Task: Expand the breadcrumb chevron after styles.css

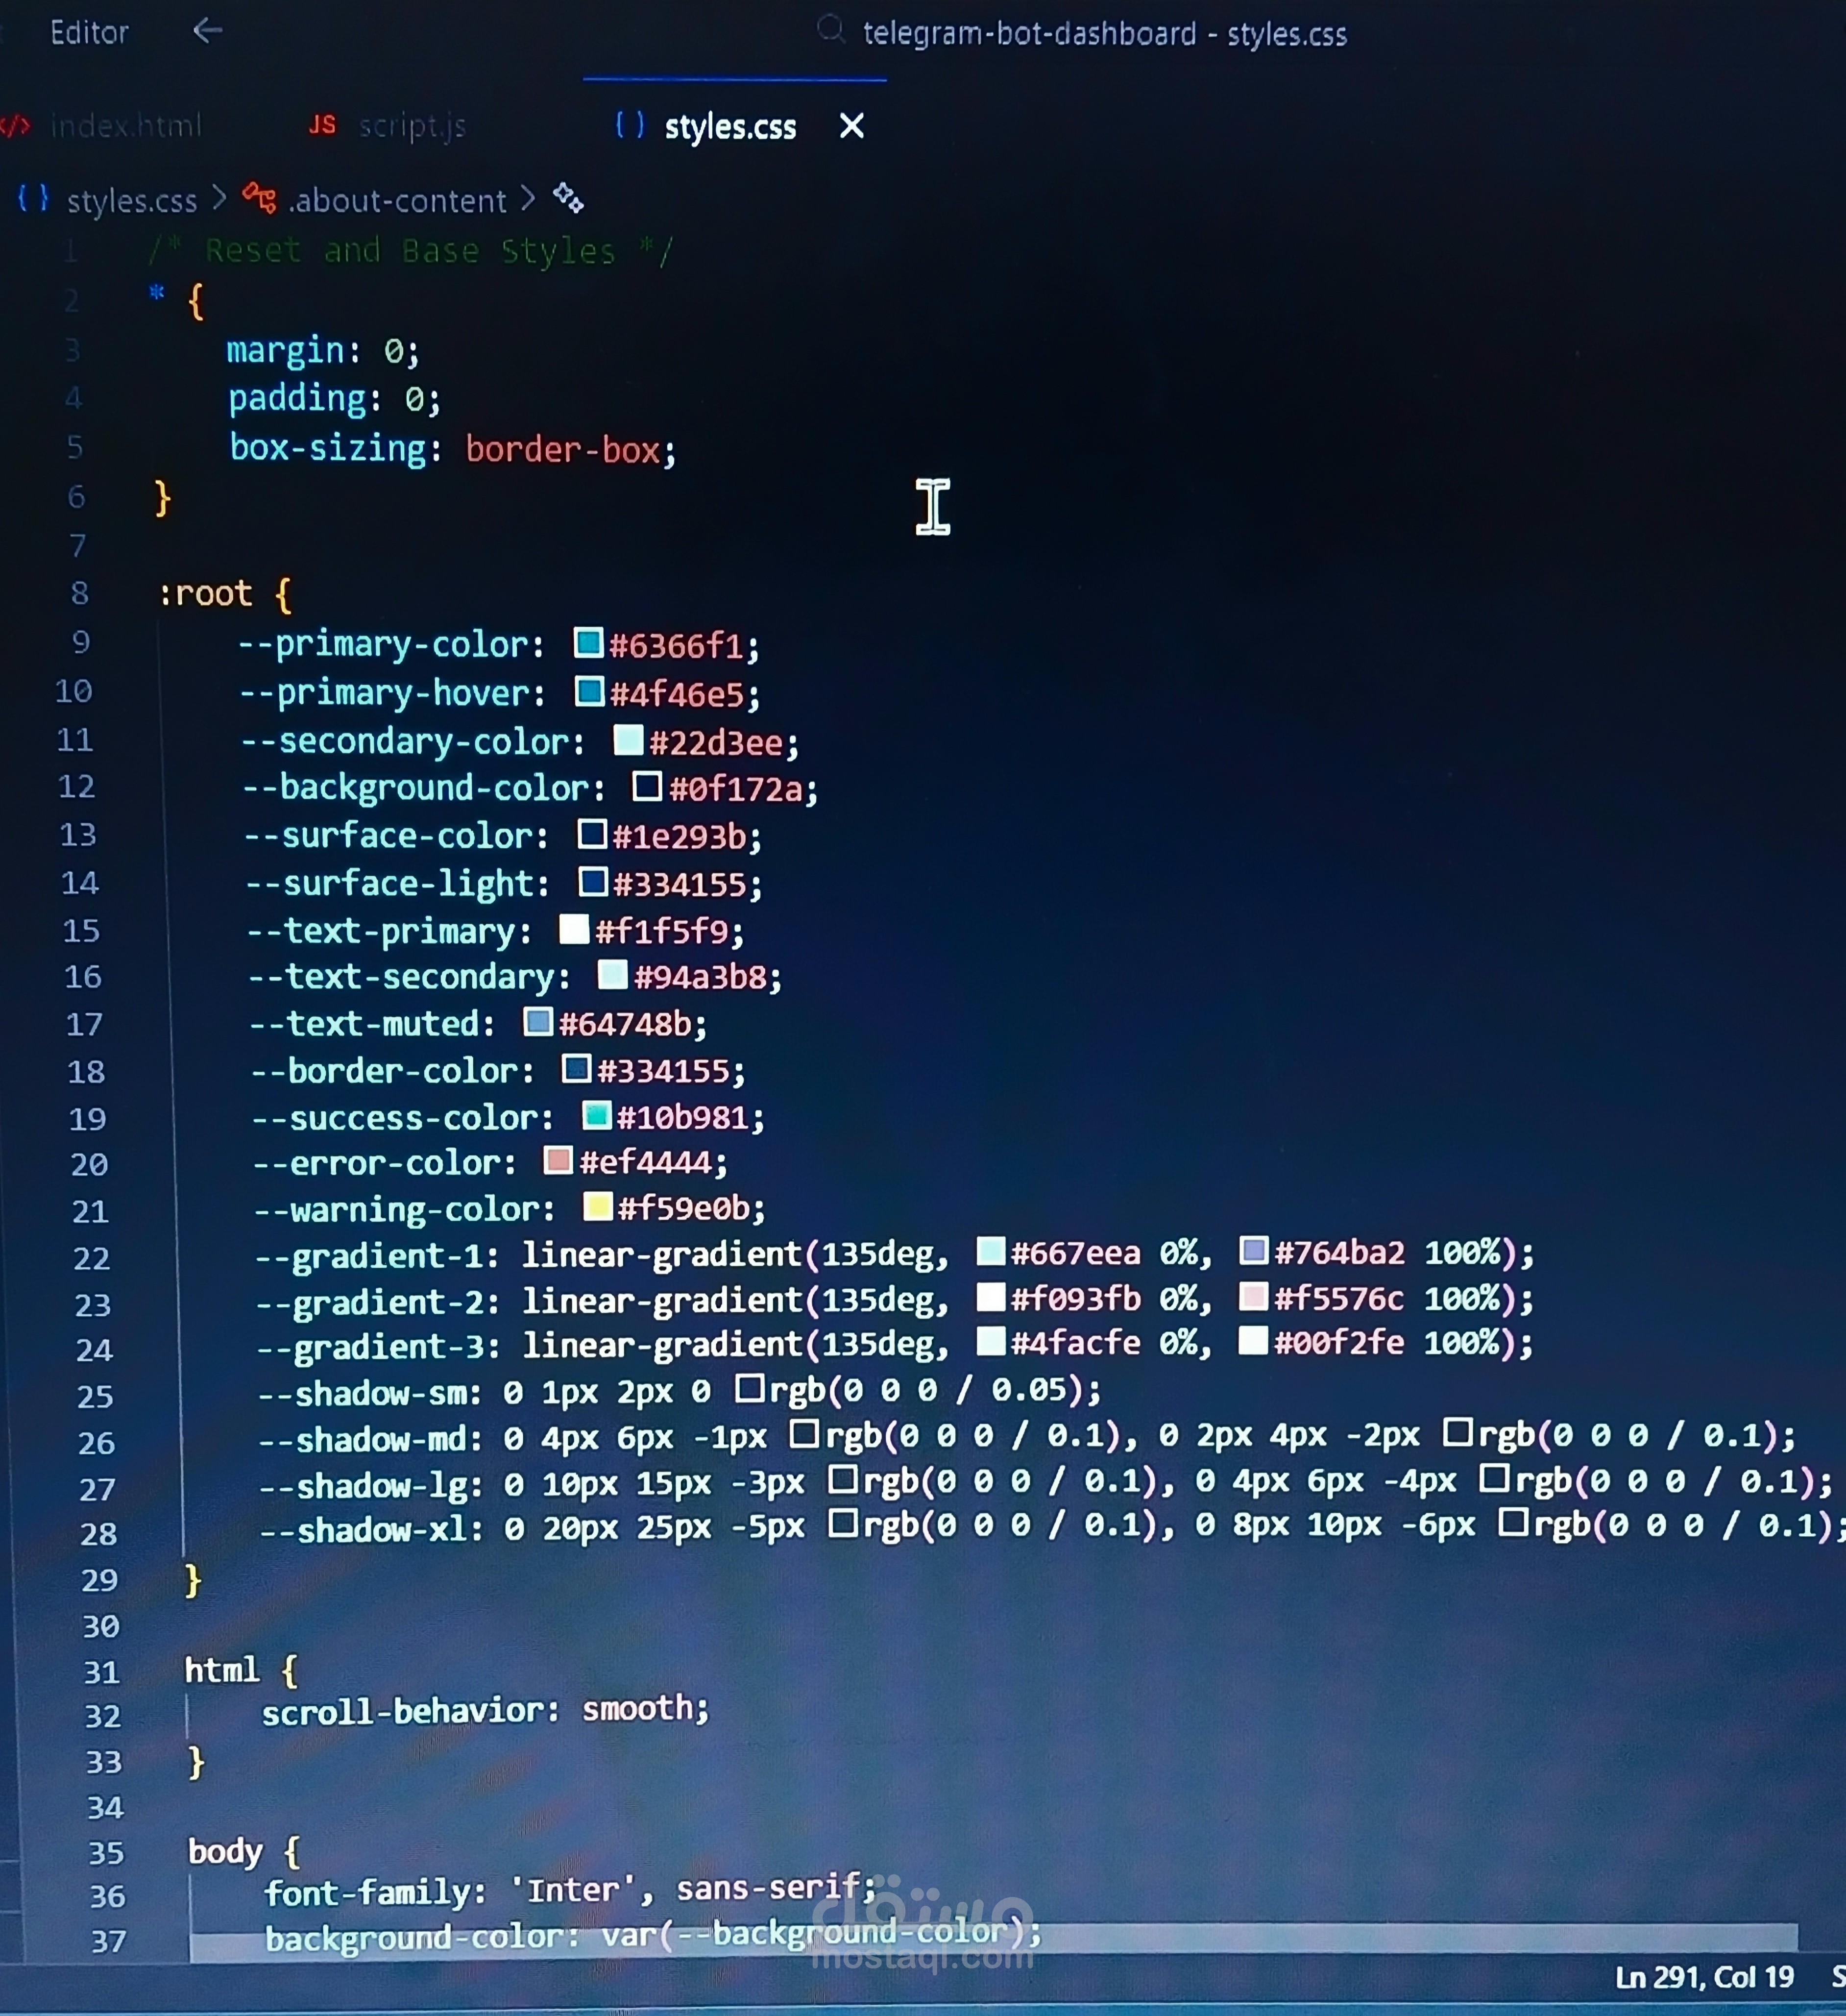Action: point(219,199)
